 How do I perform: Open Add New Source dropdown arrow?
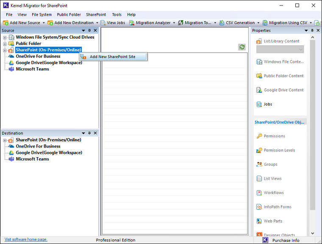[44, 23]
